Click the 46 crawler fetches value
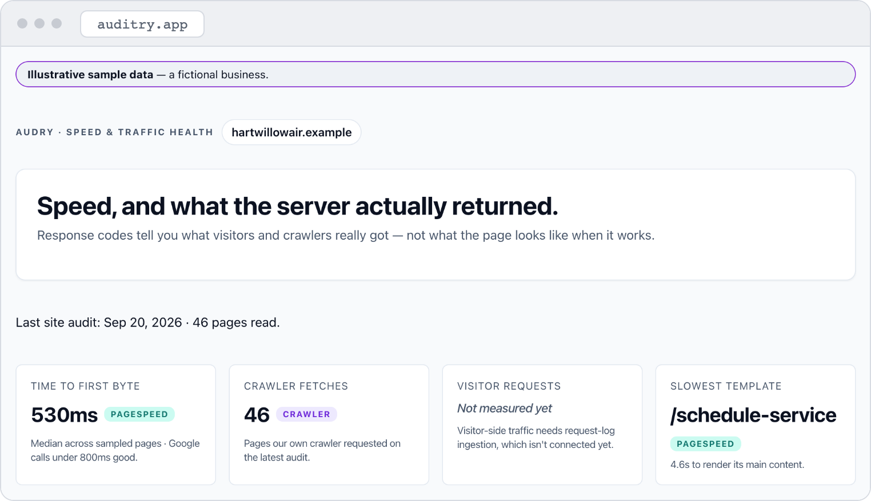871x501 pixels. click(257, 415)
